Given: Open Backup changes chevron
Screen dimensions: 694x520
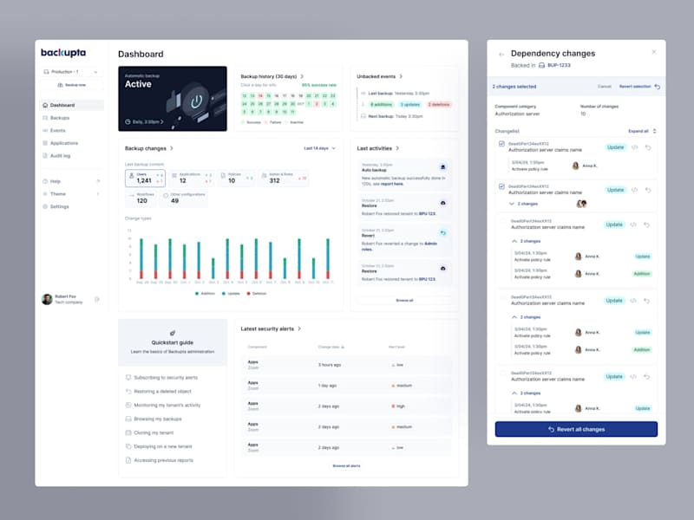Looking at the screenshot, I should [x=172, y=148].
